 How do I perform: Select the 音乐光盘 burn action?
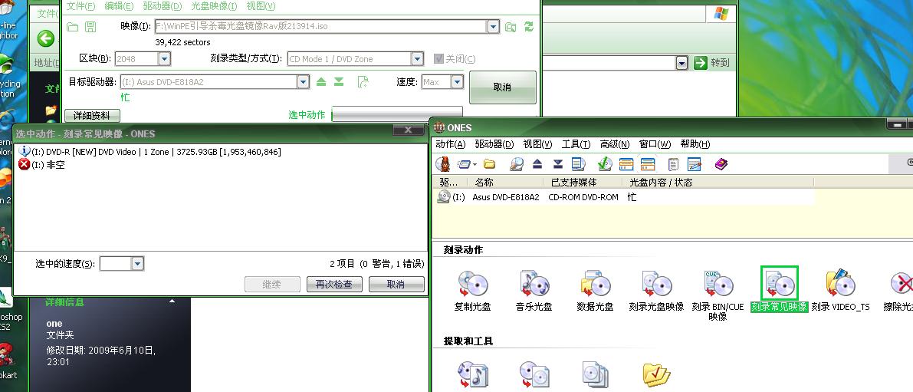(534, 291)
